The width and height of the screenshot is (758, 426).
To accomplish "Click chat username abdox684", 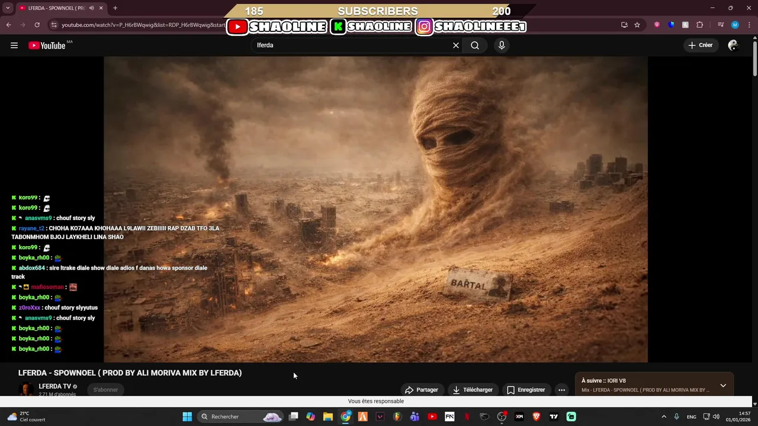I will (31, 268).
